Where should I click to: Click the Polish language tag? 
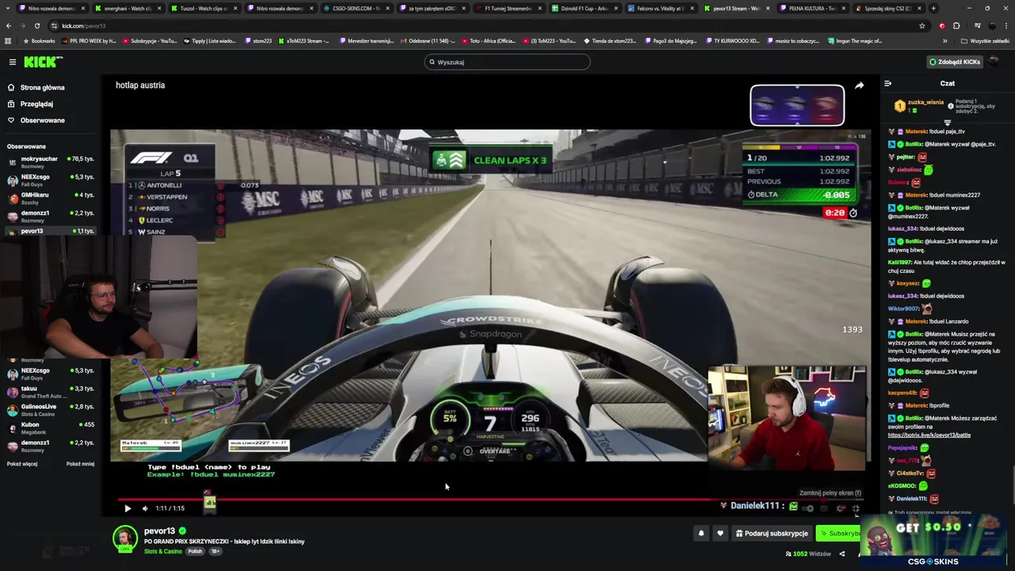click(x=195, y=551)
